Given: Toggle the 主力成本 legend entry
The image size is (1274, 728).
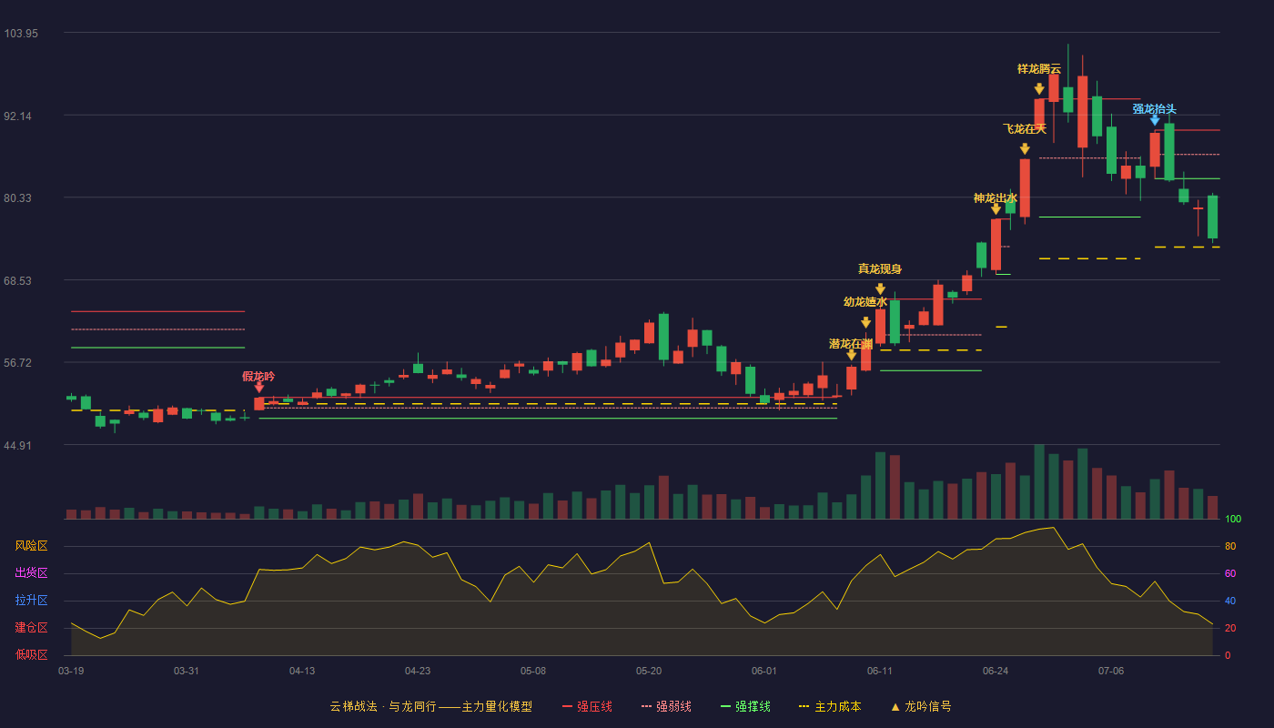Looking at the screenshot, I should pyautogui.click(x=830, y=706).
